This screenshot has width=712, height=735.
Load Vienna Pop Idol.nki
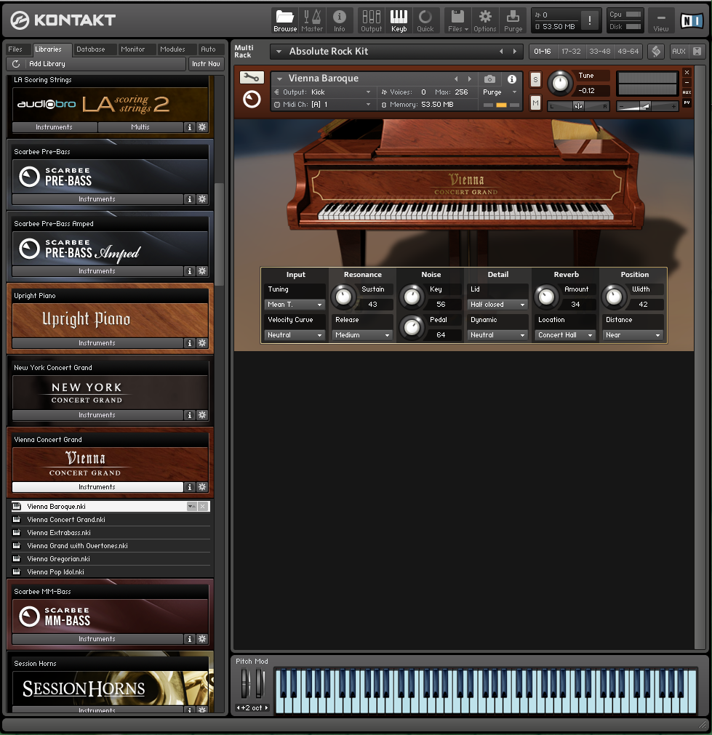click(111, 572)
